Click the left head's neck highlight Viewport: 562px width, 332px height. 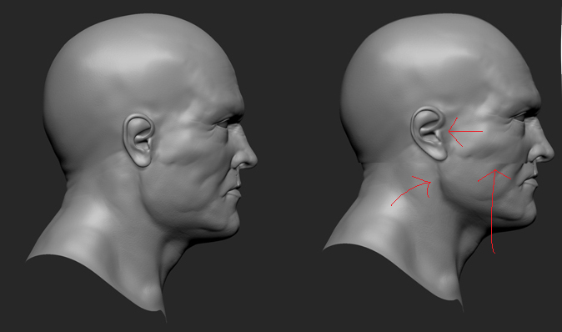(x=95, y=215)
